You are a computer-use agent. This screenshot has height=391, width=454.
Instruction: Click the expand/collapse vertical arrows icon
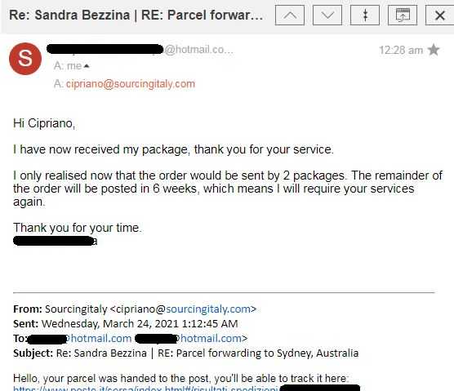pyautogui.click(x=365, y=15)
